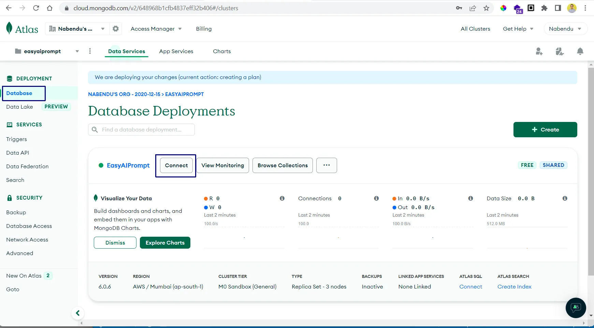Share this page from address bar
Screen dimensions: 594x328
(473, 8)
